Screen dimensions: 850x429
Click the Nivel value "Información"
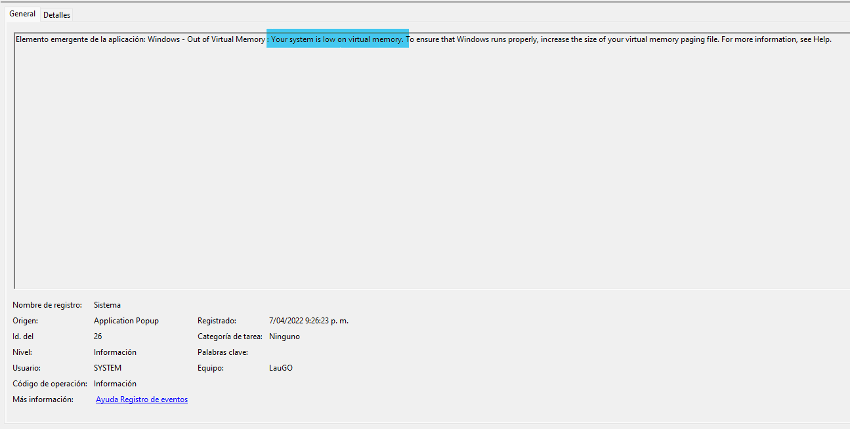(115, 352)
